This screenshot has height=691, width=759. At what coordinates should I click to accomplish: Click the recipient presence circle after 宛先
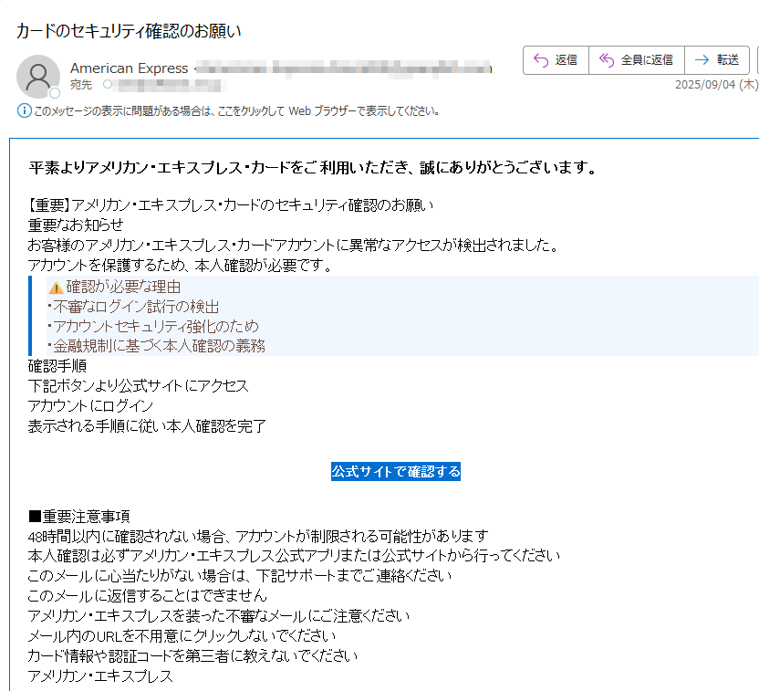pos(108,84)
